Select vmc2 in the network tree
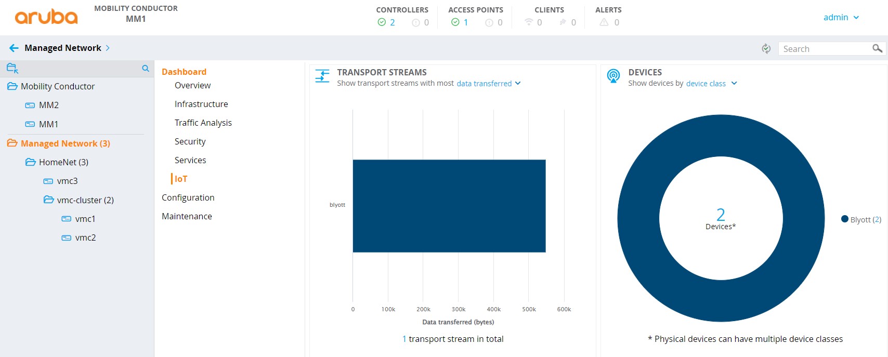 (86, 237)
